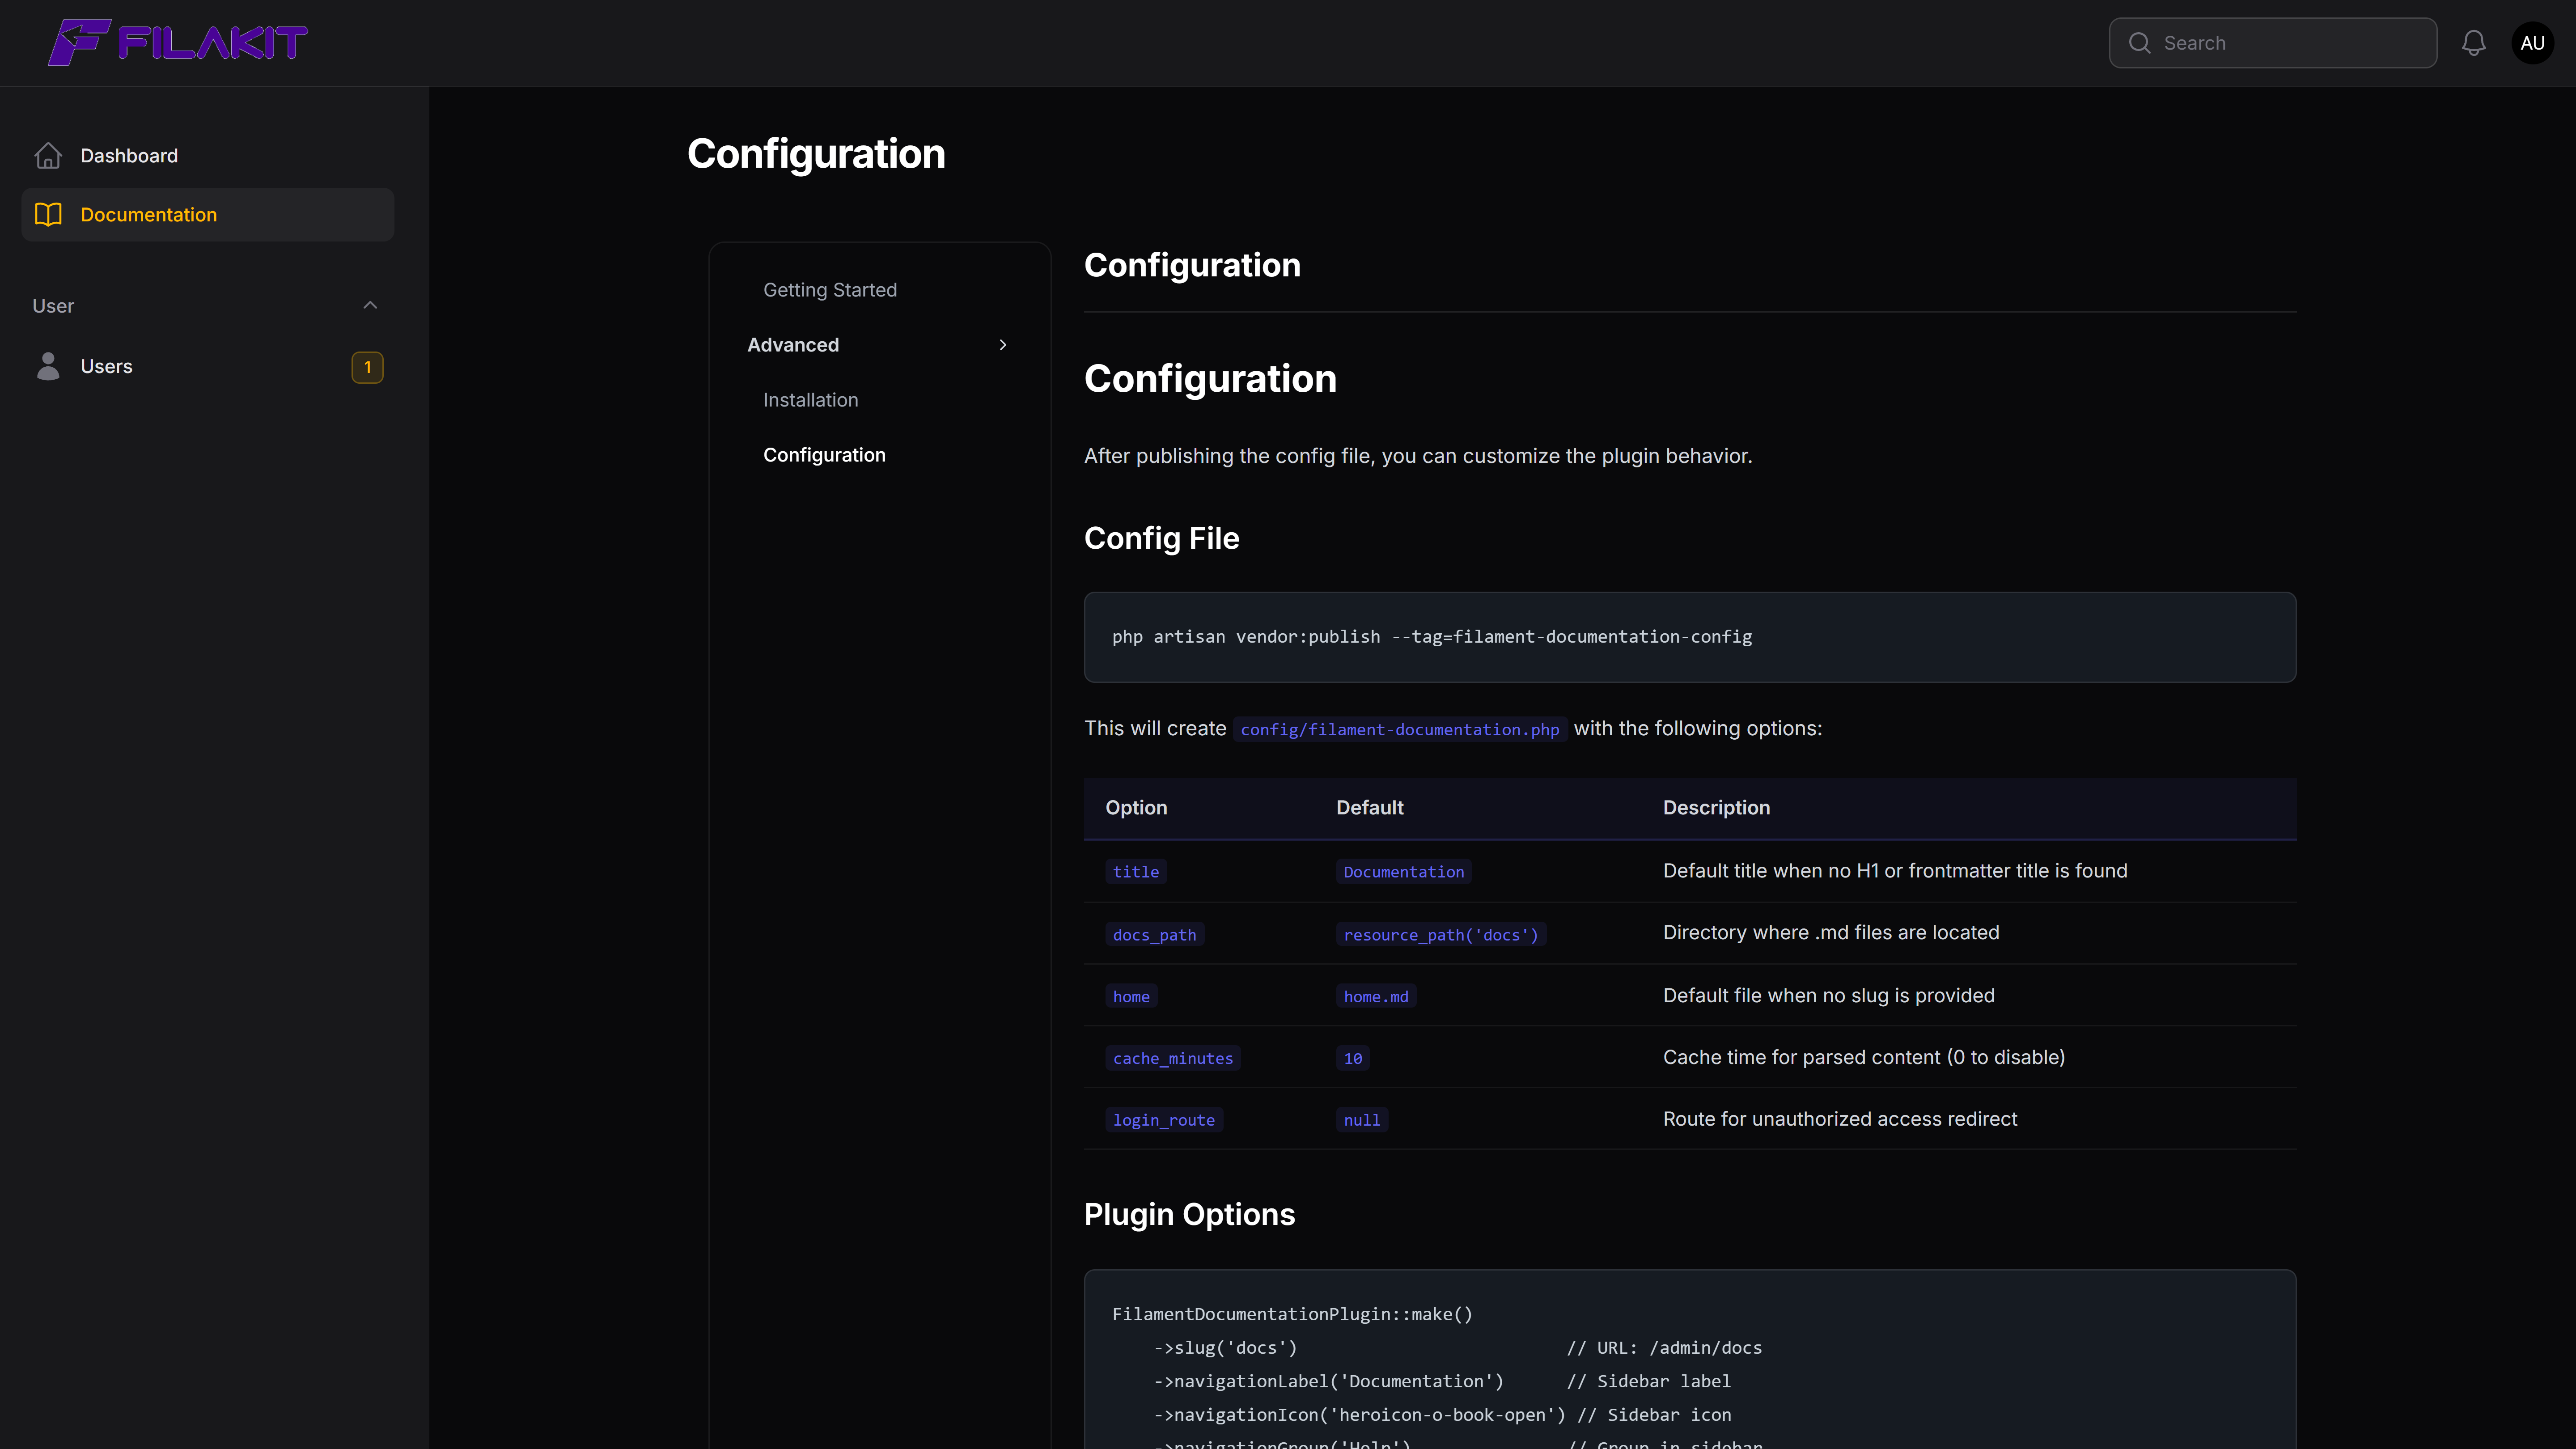The height and width of the screenshot is (1449, 2576).
Task: Click the Configuration page title heading
Action: [x=816, y=154]
